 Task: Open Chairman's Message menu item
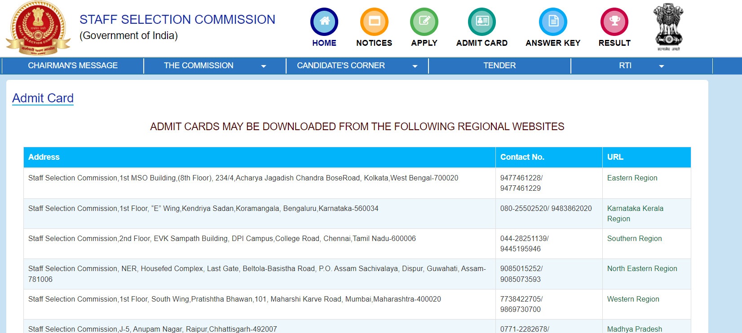73,66
